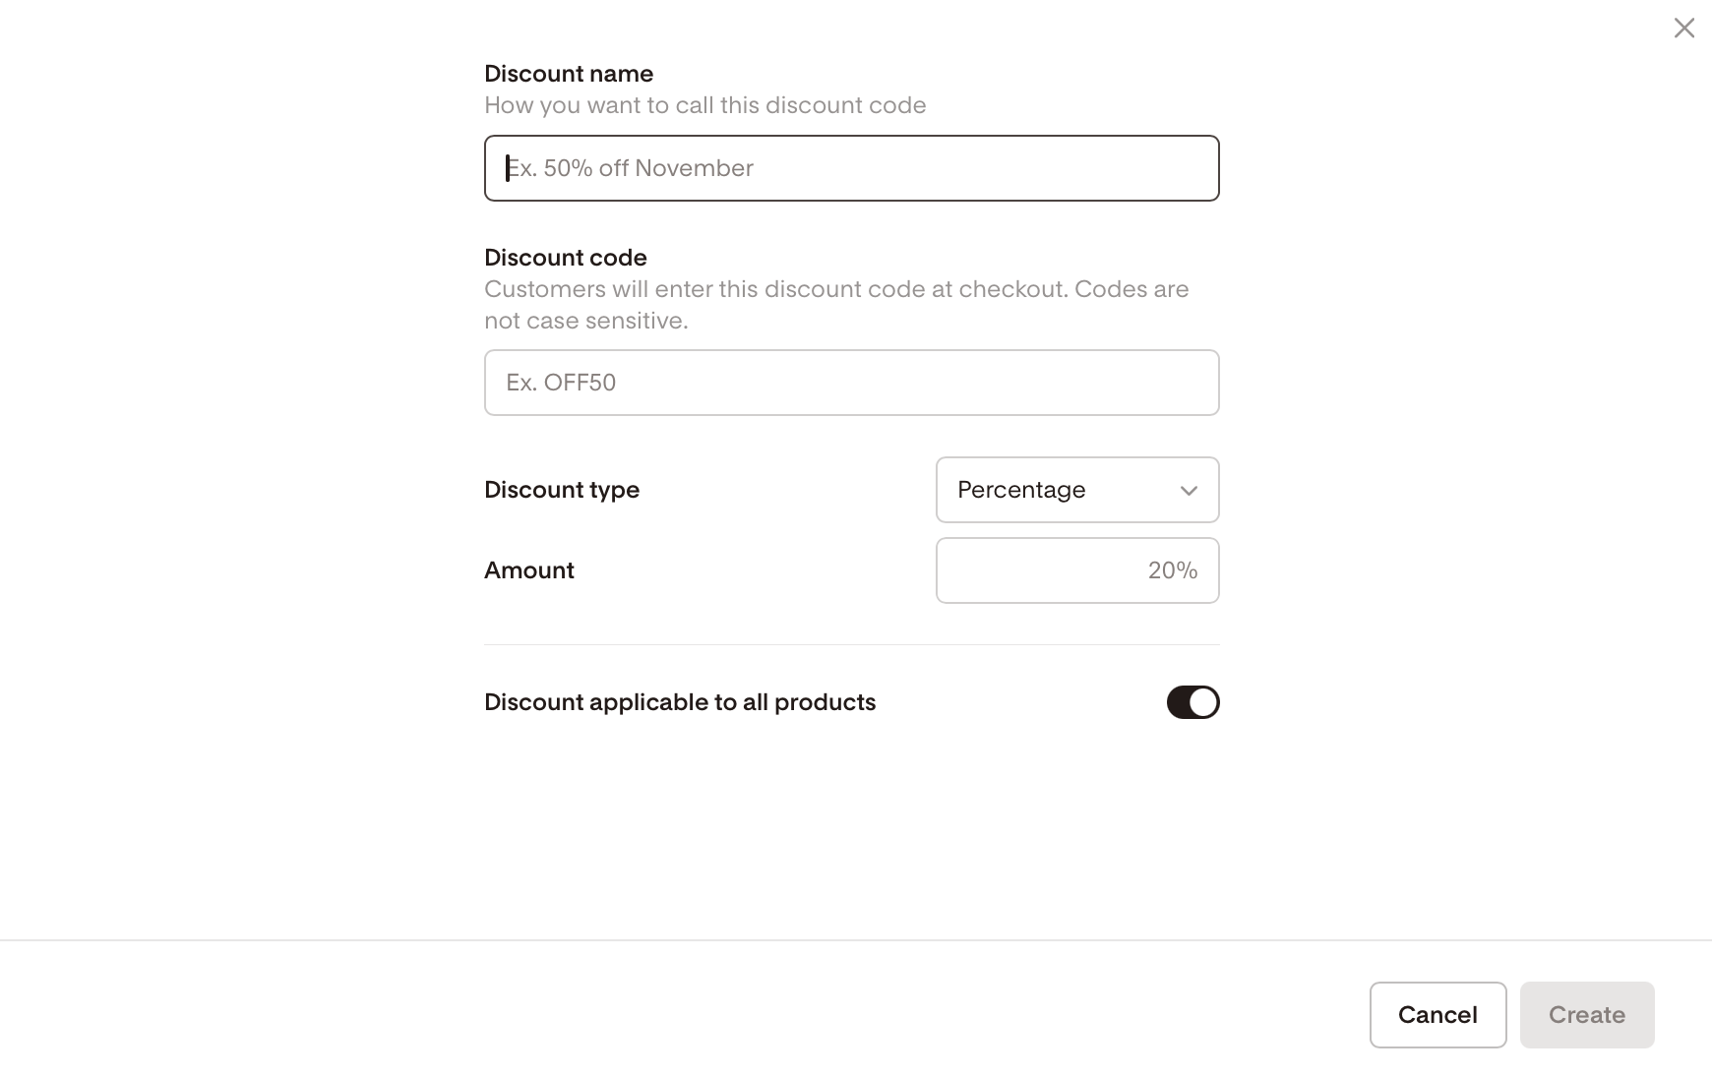The height and width of the screenshot is (1076, 1712).
Task: Select the Discount type label text
Action: 562,490
